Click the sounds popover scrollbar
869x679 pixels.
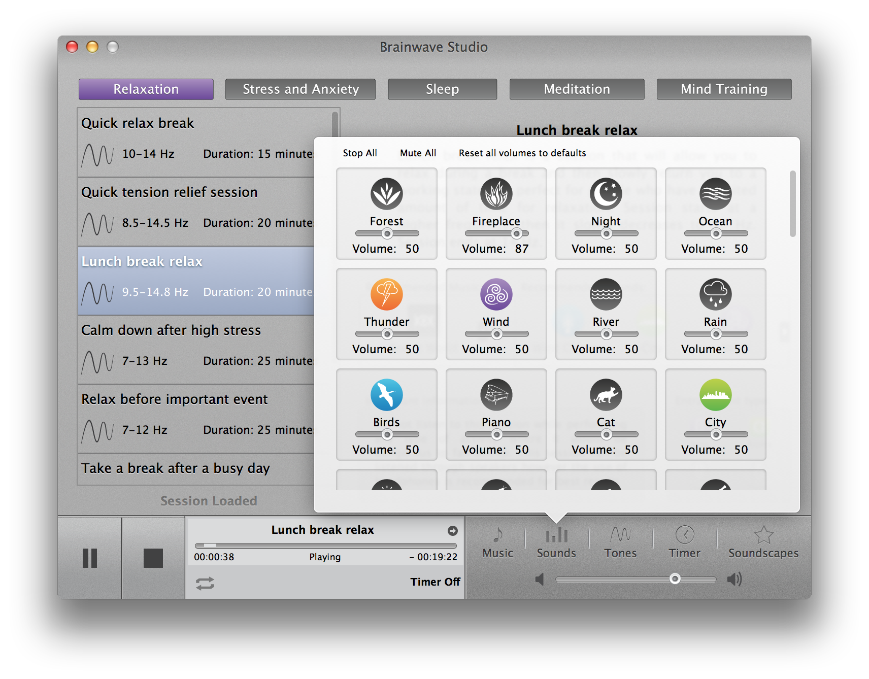tap(792, 204)
